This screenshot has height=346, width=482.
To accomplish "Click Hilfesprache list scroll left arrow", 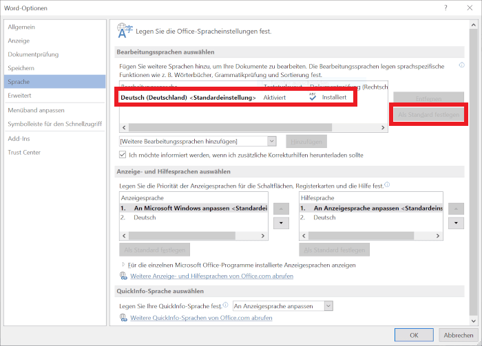I will coord(304,236).
